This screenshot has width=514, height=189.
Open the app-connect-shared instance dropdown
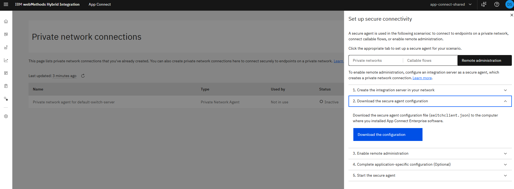451,4
